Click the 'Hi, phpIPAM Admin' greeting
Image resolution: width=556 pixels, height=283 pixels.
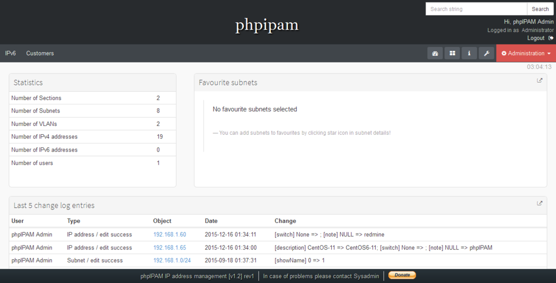click(x=529, y=22)
